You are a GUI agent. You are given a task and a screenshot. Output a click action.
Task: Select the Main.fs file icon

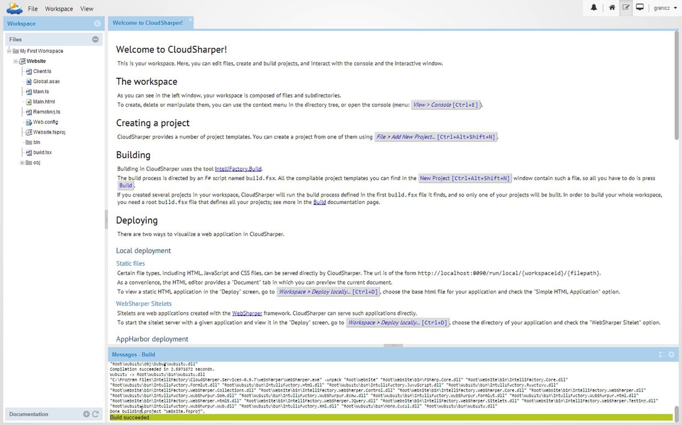pos(29,91)
